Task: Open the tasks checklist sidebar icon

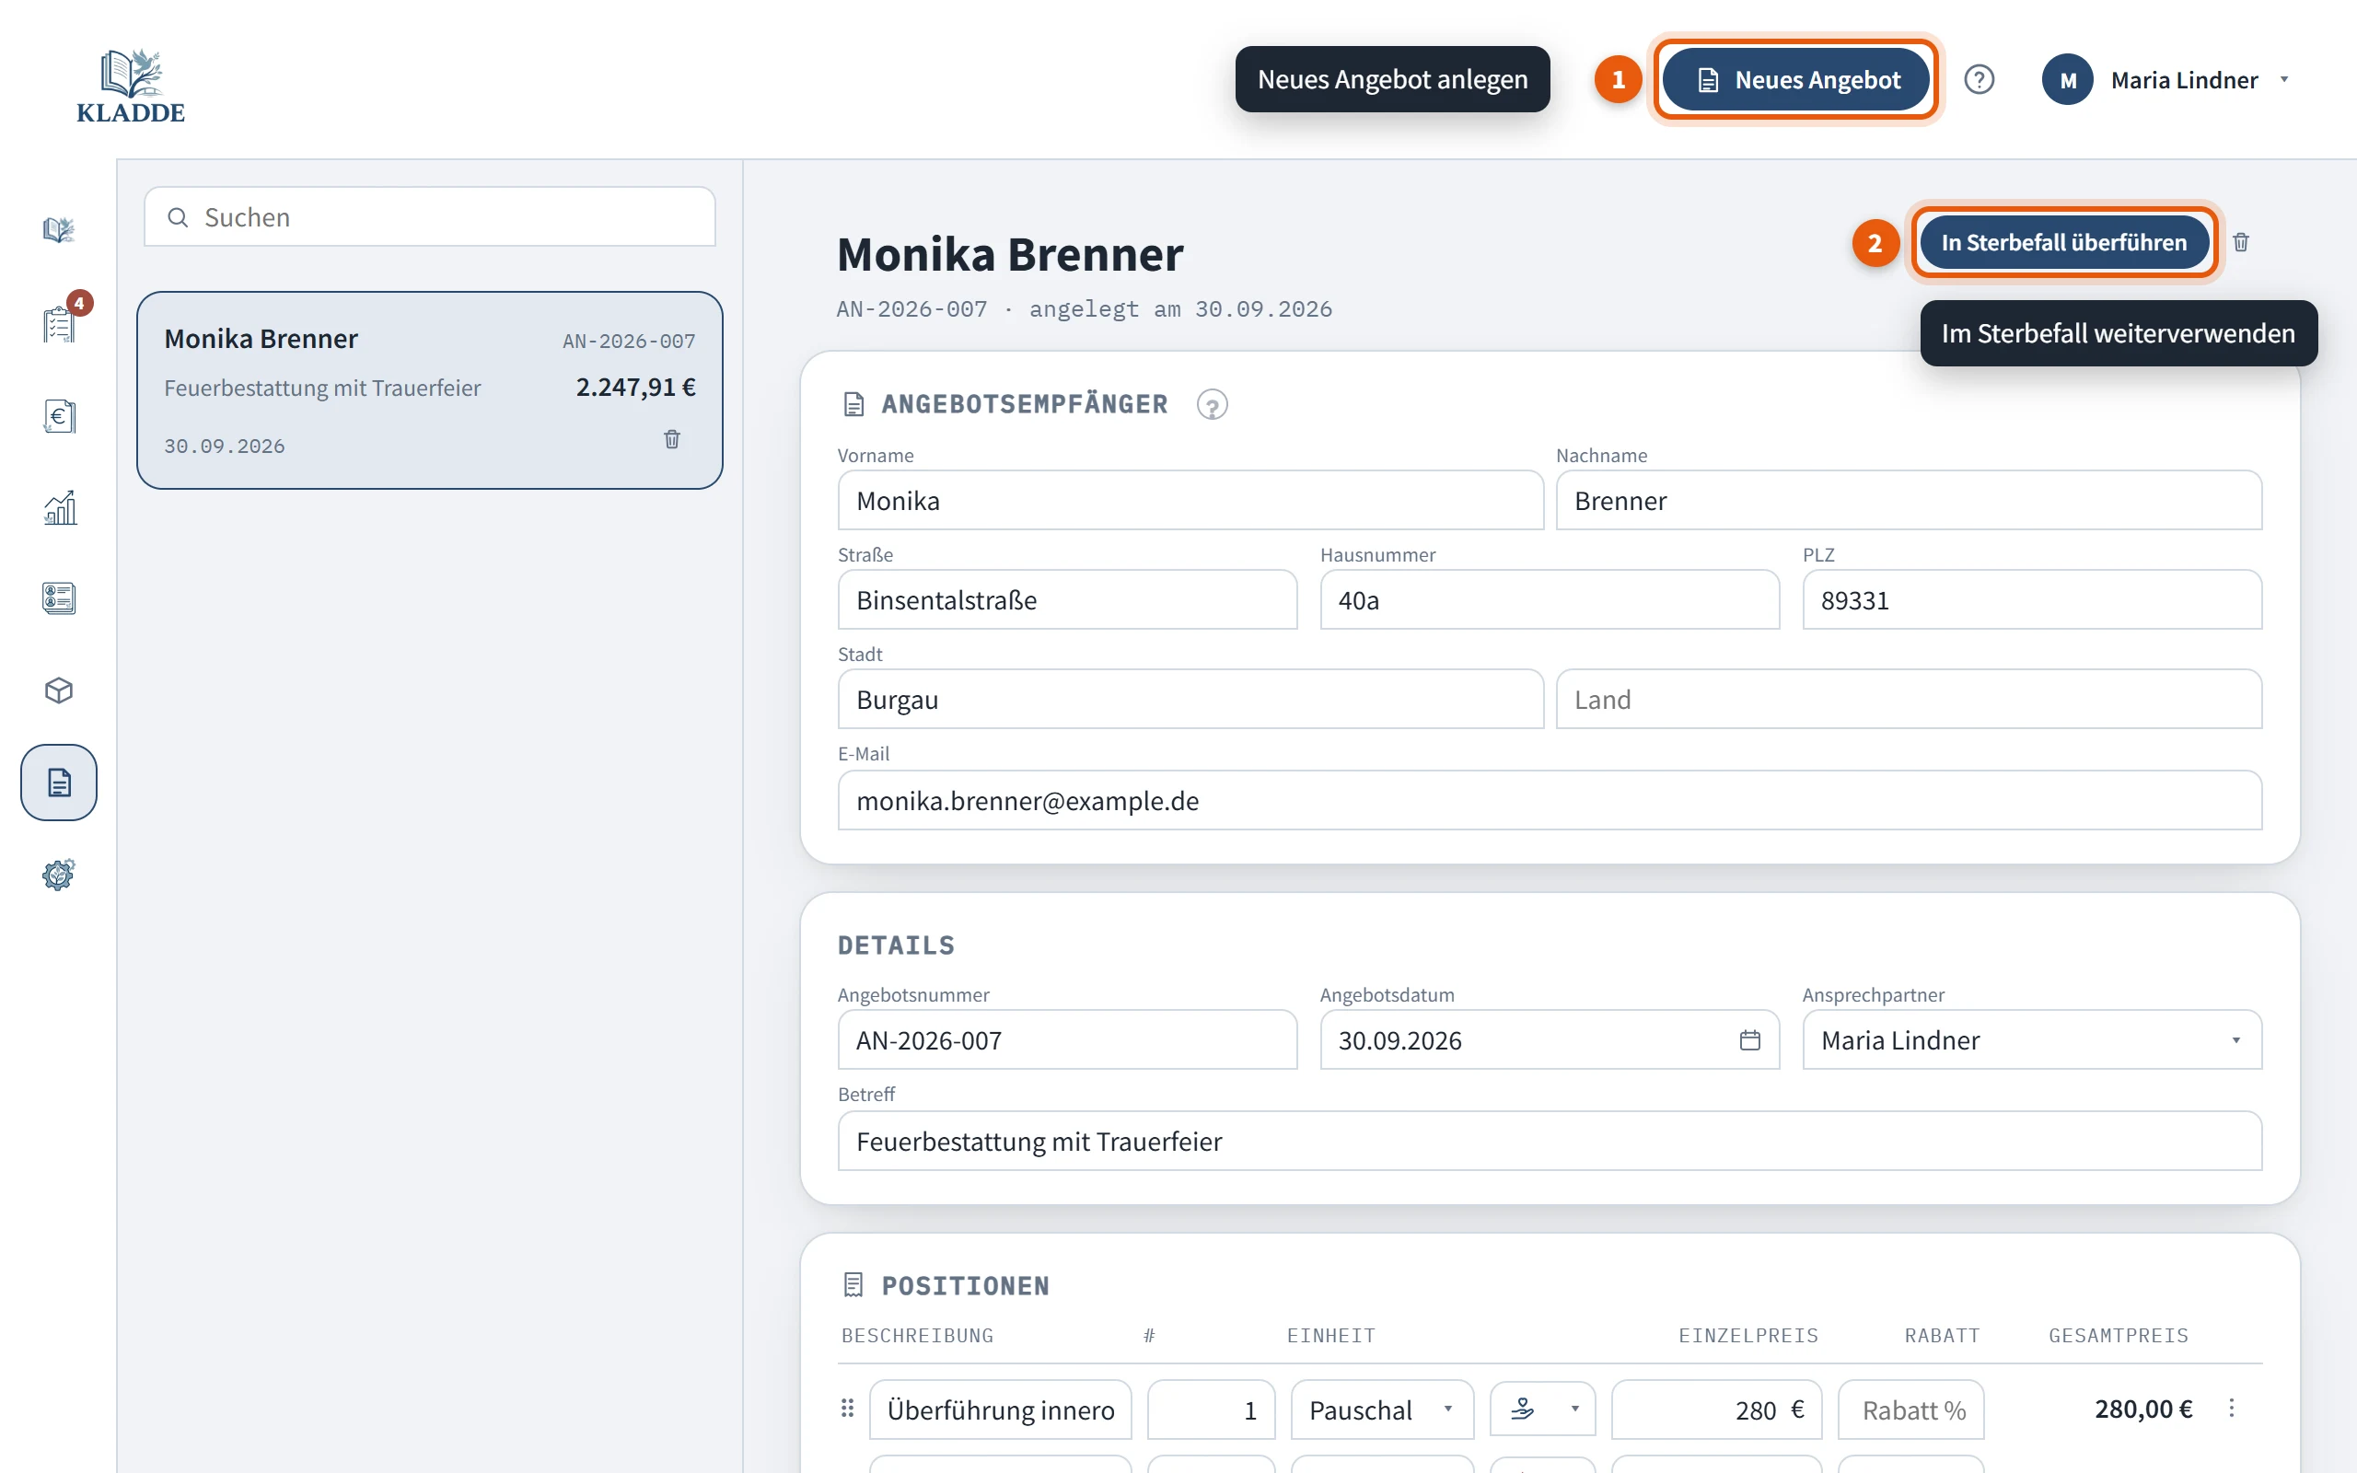Action: click(58, 323)
